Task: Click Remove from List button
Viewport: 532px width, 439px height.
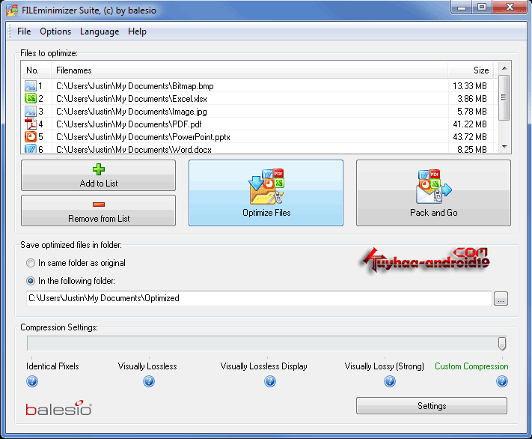Action: pos(98,211)
